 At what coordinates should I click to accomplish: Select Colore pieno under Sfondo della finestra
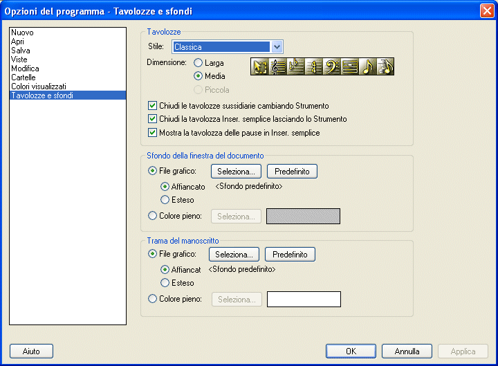point(152,216)
